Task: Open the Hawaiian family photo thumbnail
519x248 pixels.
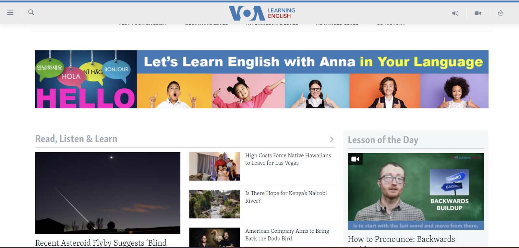Action: pos(214,166)
